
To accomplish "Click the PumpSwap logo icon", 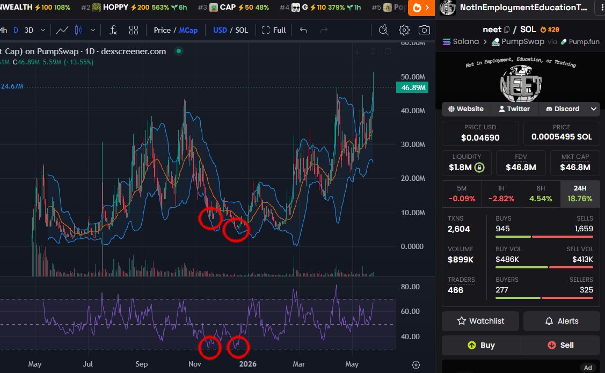I will pos(495,42).
